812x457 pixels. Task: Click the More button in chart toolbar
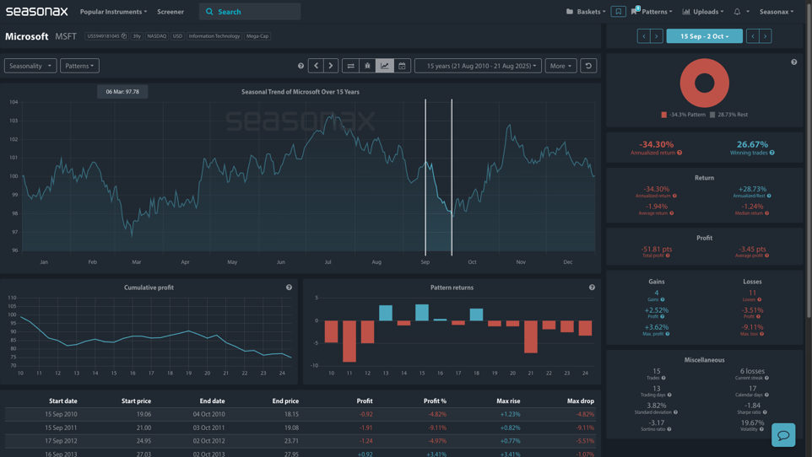[x=560, y=66]
